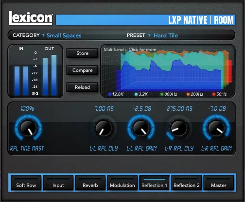The height and width of the screenshot is (202, 245).
Task: Click the PRESET label text
Action: click(136, 35)
